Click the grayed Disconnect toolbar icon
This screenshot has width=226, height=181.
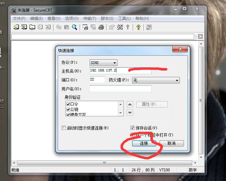coord(48,27)
